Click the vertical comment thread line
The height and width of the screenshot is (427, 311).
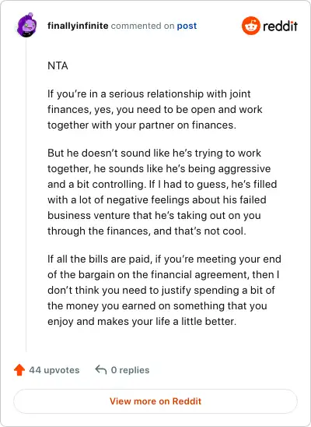pyautogui.click(x=26, y=195)
